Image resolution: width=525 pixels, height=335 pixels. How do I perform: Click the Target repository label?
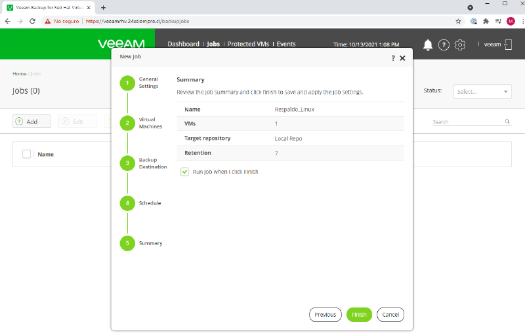[207, 138]
